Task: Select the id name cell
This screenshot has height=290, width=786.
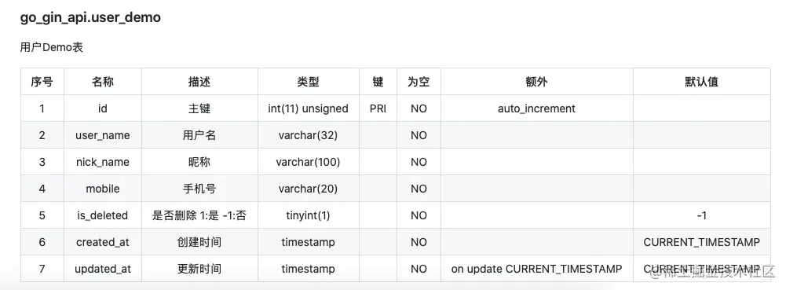Action: [x=103, y=108]
